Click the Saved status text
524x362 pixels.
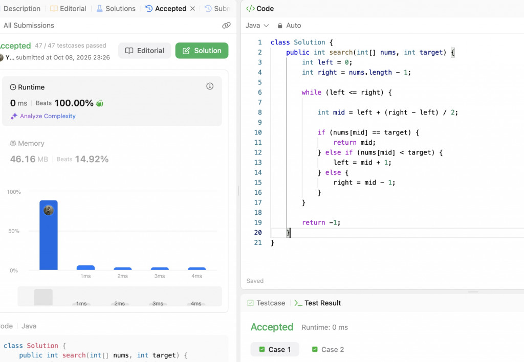pyautogui.click(x=255, y=281)
